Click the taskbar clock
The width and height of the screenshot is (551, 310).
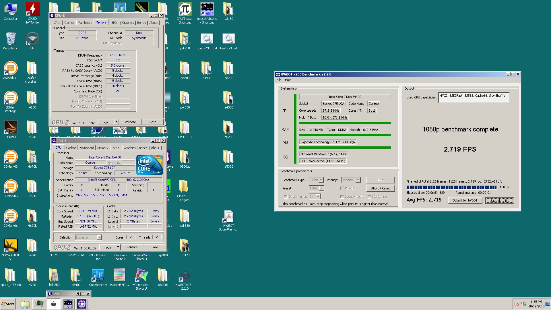536,304
